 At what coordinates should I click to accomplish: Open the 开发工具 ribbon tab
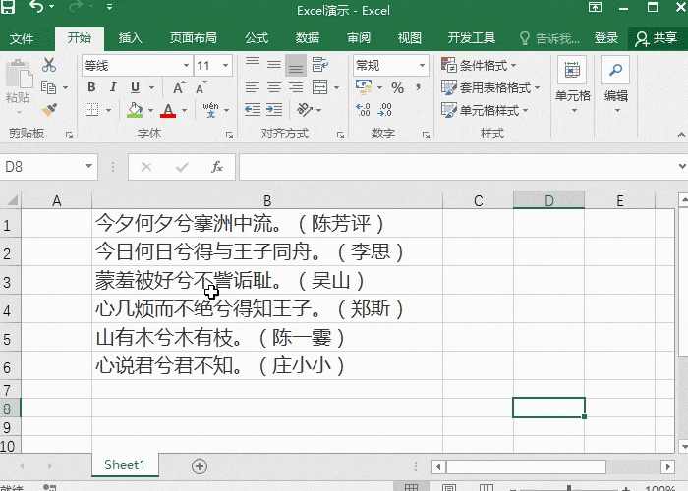pyautogui.click(x=472, y=38)
